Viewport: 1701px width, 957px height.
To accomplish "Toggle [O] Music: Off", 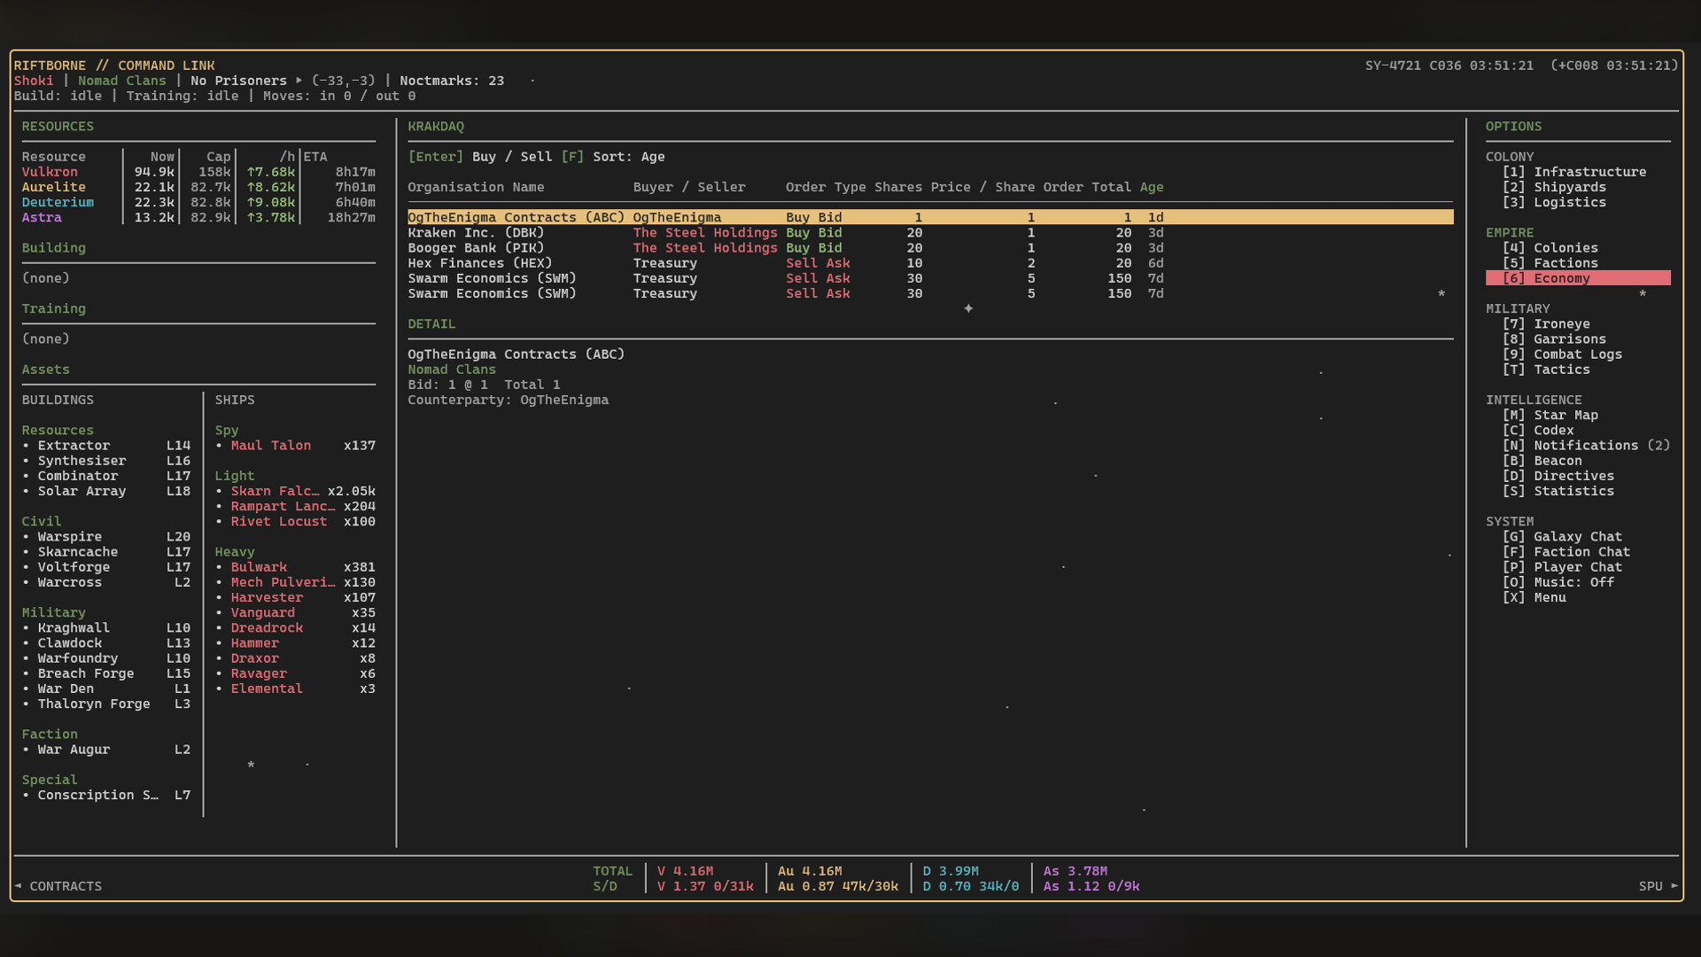I will click(x=1557, y=582).
